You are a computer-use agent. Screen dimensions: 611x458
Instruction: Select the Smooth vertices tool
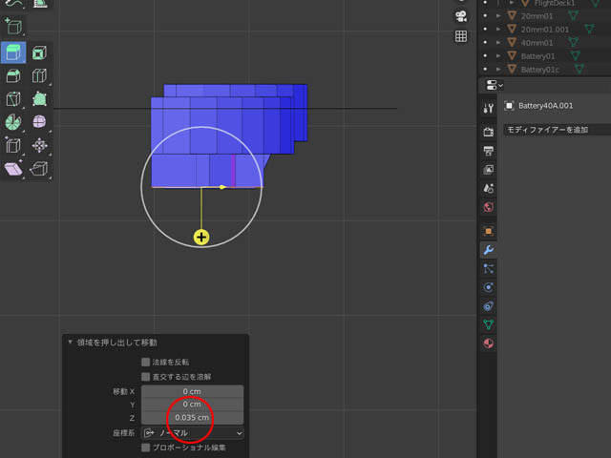39,122
